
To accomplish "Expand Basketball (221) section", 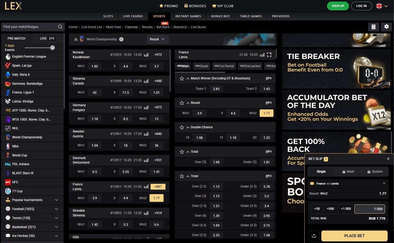I will (x=56, y=227).
